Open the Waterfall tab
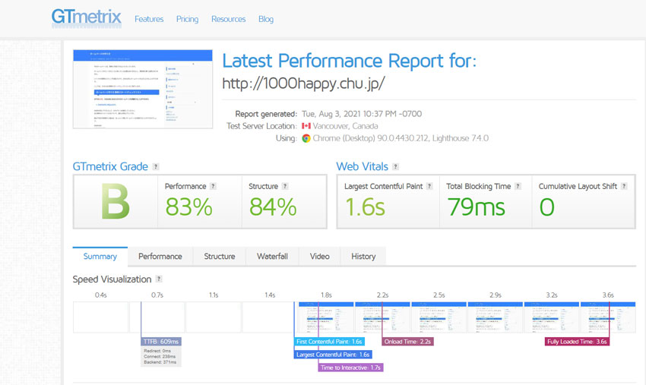 272,257
